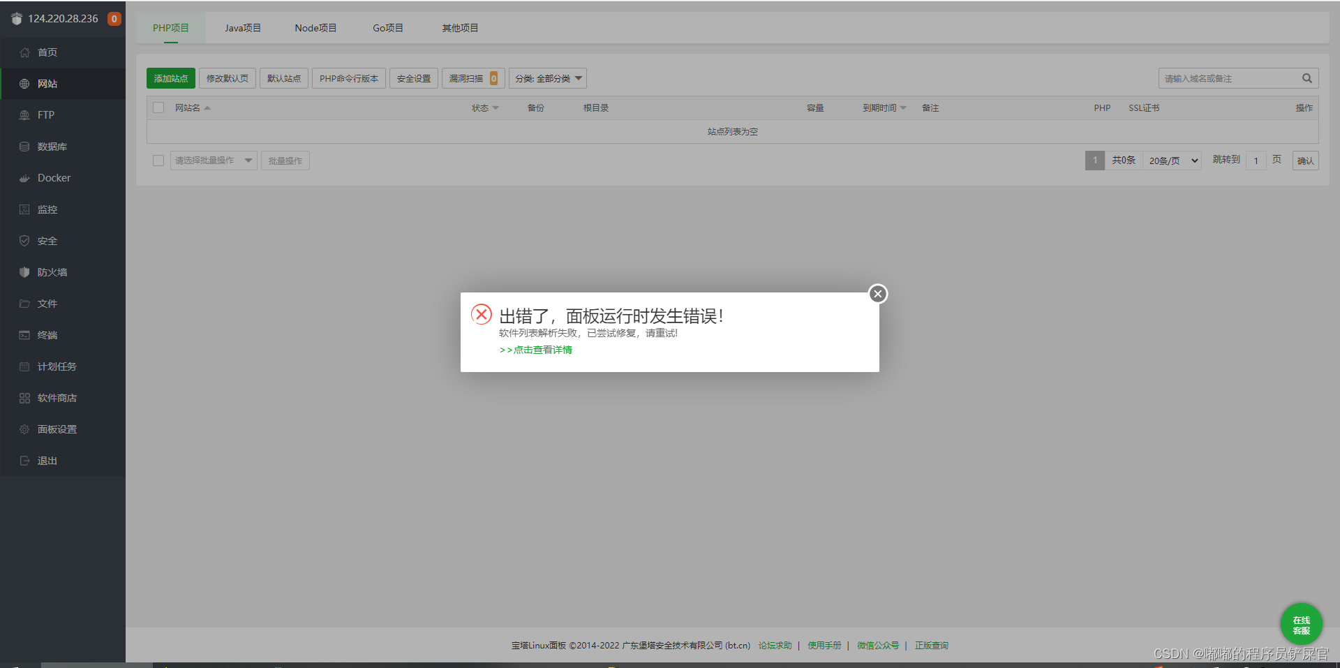Open the Docker whale icon
The height and width of the screenshot is (668, 1340).
click(x=24, y=178)
